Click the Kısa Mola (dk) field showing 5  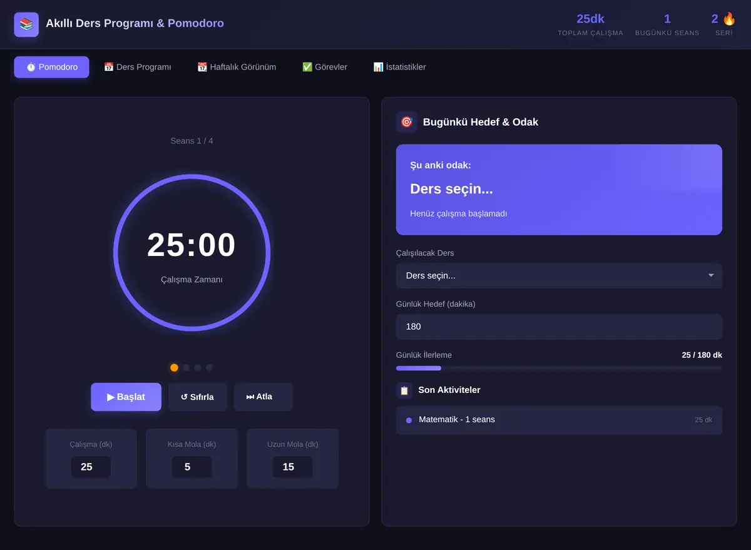pyautogui.click(x=192, y=467)
